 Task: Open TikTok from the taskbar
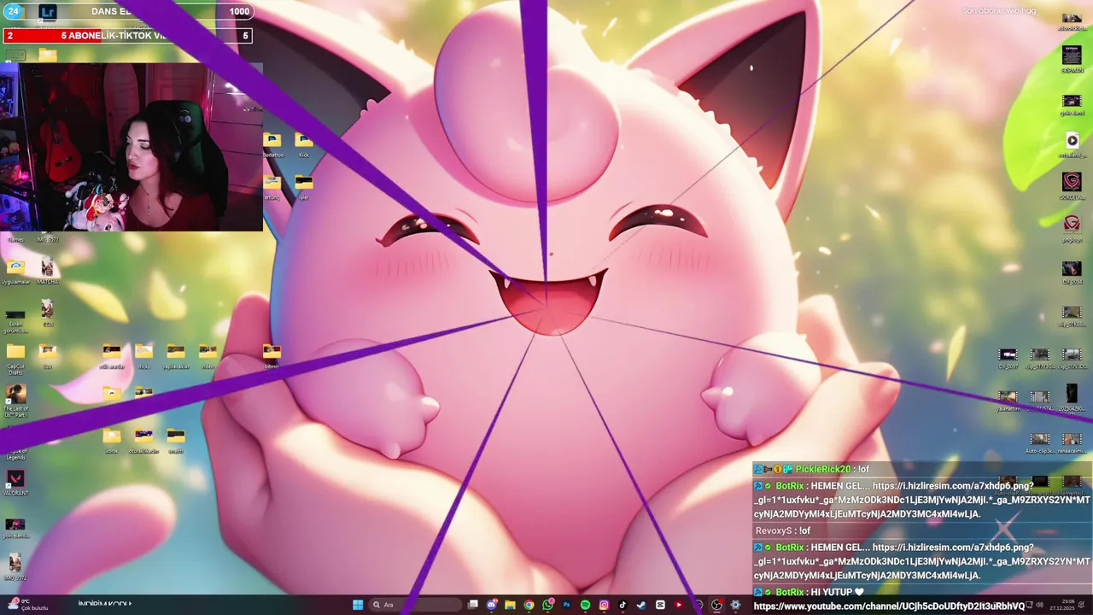click(x=622, y=605)
